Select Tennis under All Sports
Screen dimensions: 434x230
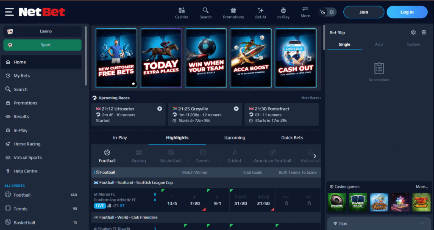pos(41,209)
